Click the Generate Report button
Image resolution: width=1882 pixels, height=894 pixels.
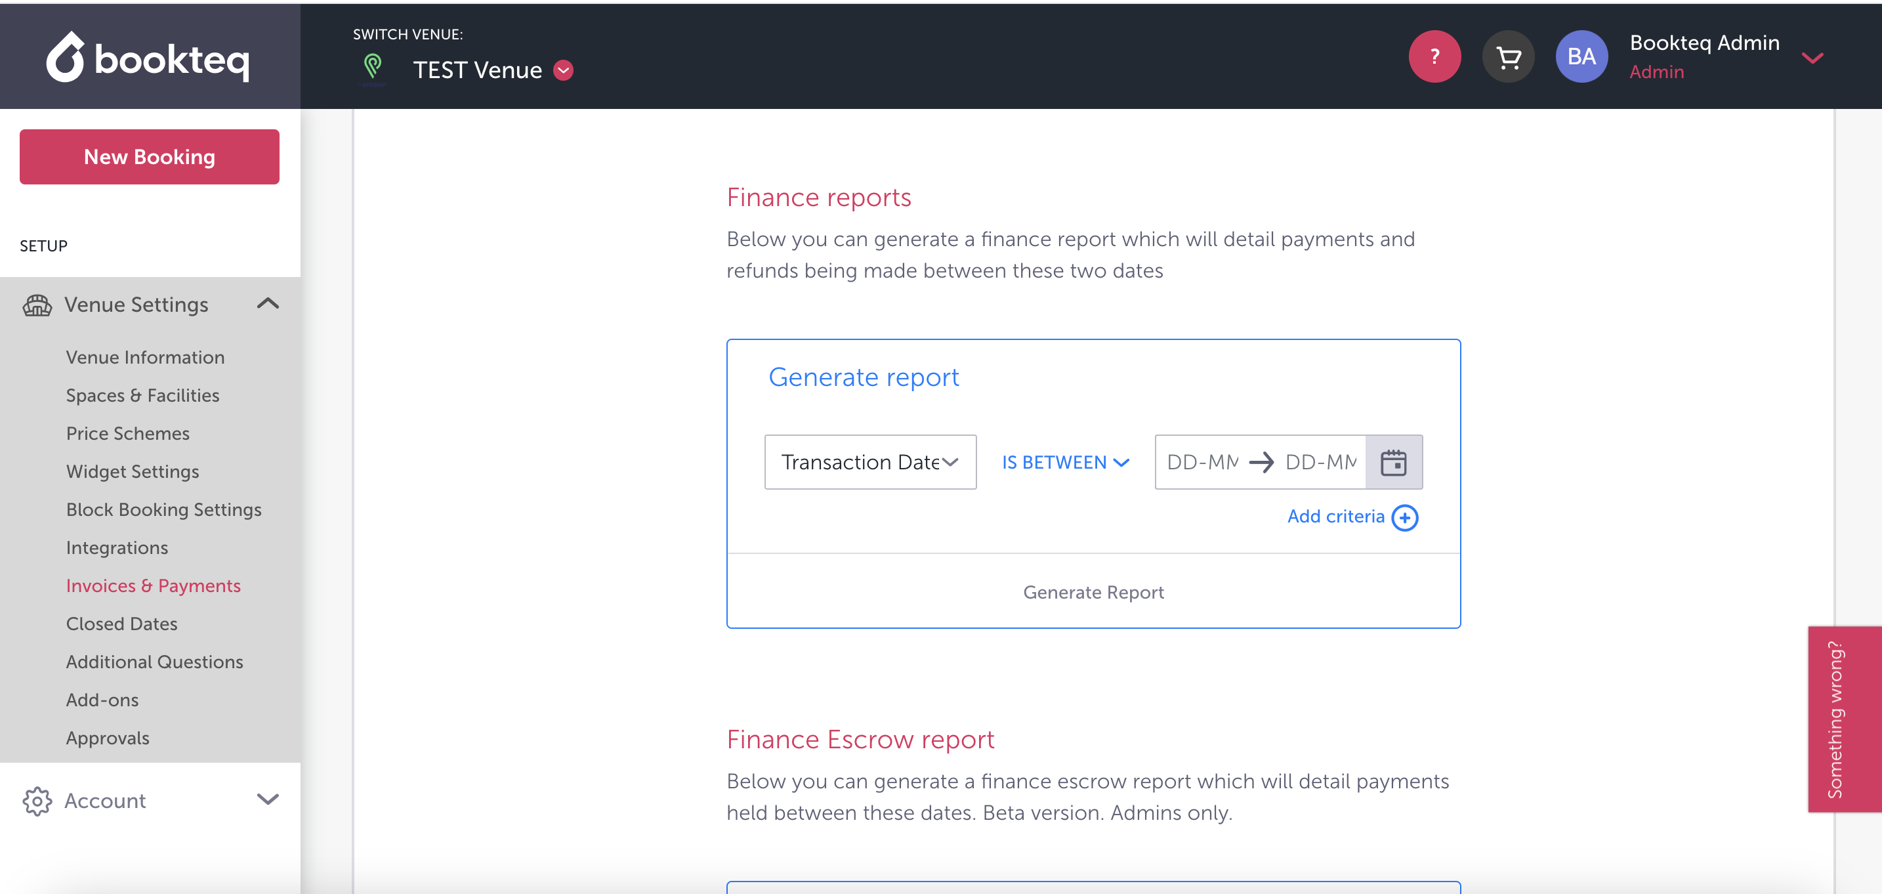1093,592
